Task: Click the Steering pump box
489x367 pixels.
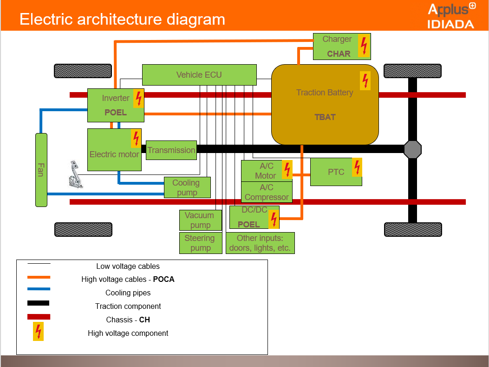Action: (x=201, y=243)
